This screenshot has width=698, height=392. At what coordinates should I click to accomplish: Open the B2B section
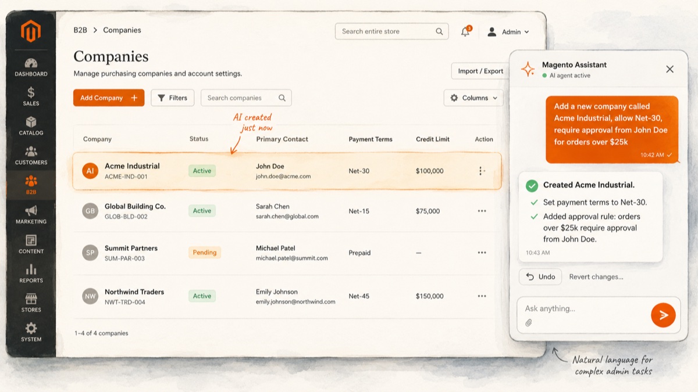[31, 185]
